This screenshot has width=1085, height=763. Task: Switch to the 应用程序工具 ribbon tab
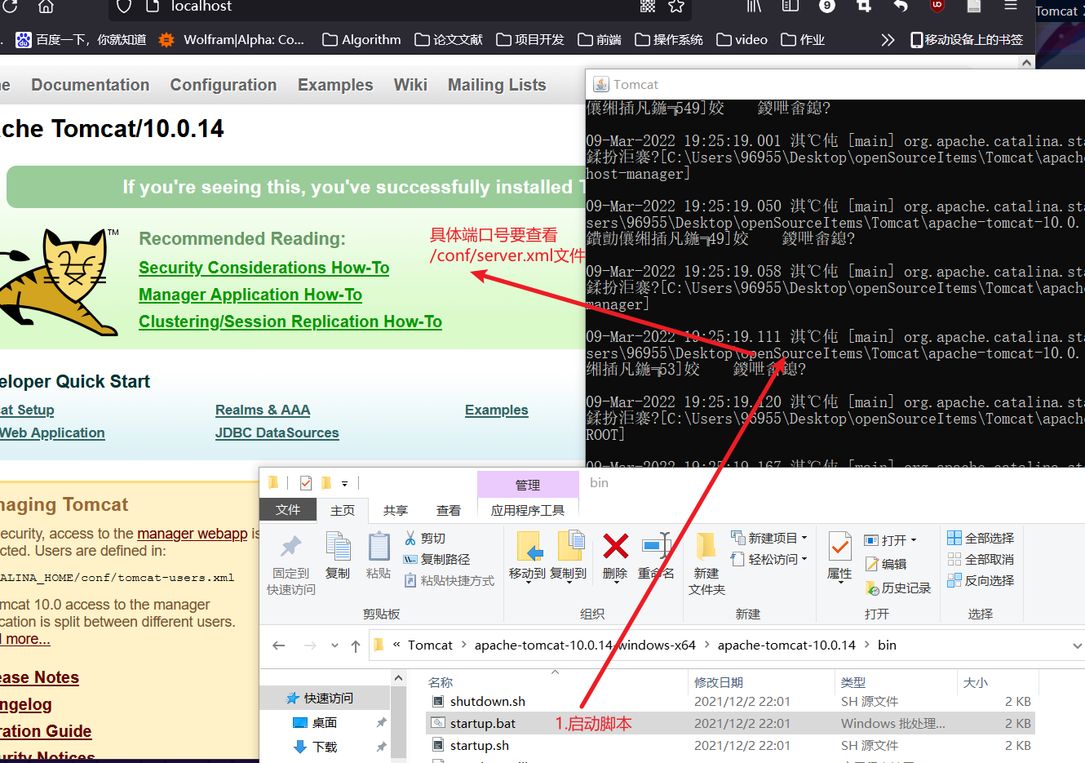tap(528, 510)
